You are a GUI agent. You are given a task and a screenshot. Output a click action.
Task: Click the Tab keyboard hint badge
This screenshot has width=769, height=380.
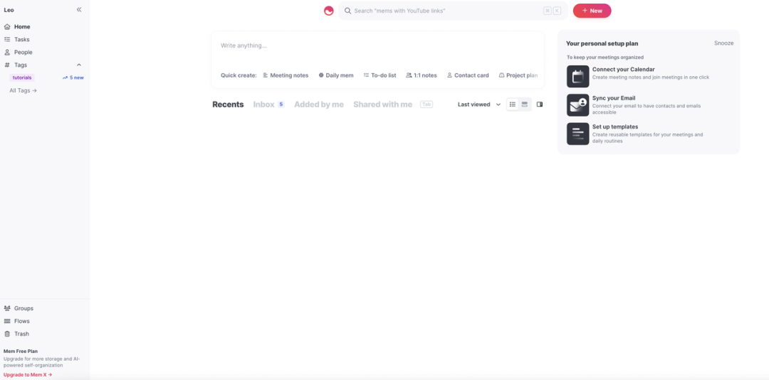point(427,105)
